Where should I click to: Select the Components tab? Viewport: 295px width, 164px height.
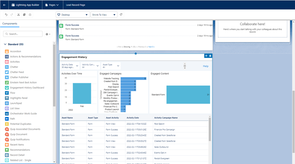coord(10,24)
